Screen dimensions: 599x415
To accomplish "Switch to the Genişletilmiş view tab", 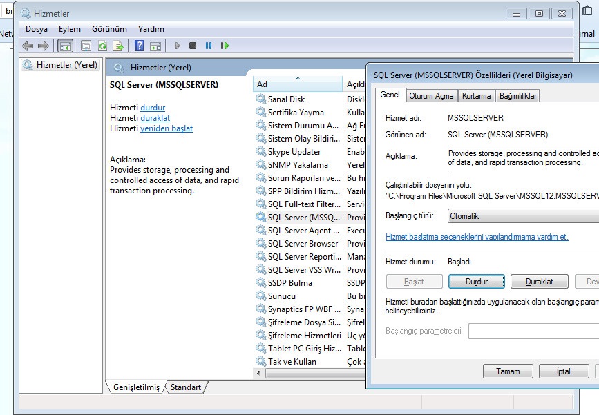I will coord(136,387).
